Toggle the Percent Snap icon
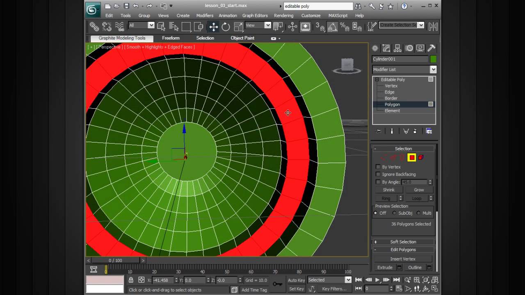 click(345, 27)
